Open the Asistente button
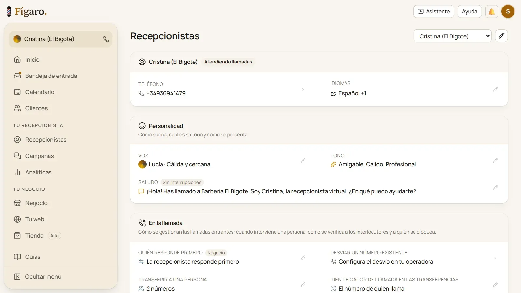Image resolution: width=521 pixels, height=293 pixels. [433, 11]
